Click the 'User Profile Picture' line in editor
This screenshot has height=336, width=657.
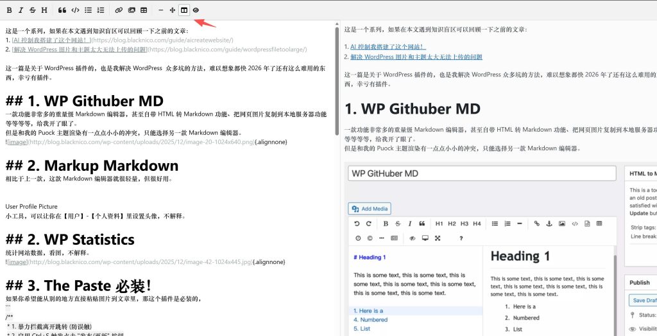coord(31,207)
